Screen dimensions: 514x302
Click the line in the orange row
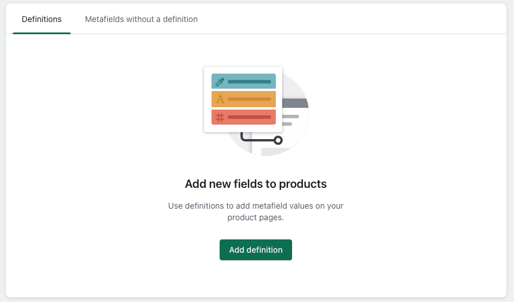[x=249, y=99]
